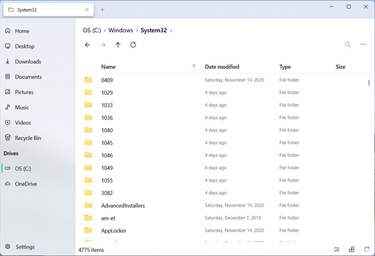This screenshot has width=375, height=256.
Task: Refresh the System32 folder listing
Action: tap(133, 45)
